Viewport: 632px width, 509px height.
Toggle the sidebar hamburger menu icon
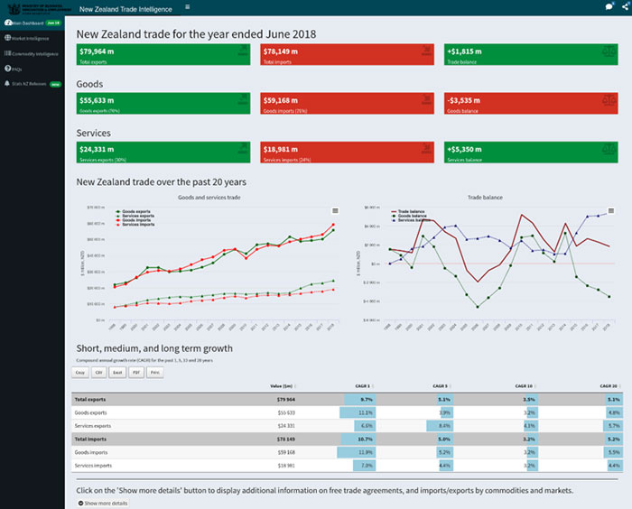pos(187,6)
